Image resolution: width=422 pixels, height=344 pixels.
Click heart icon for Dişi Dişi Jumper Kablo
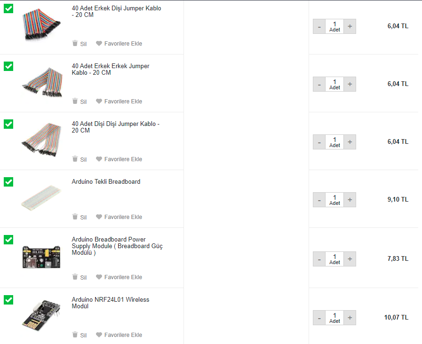[99, 159]
